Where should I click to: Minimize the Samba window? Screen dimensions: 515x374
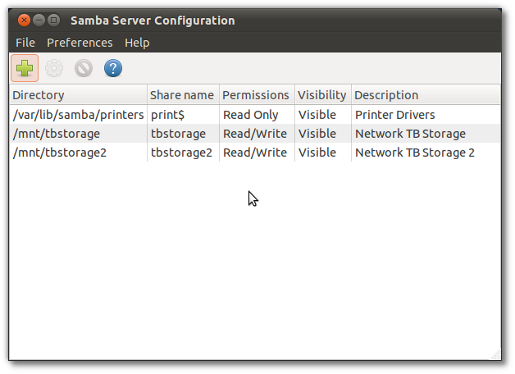pos(39,21)
